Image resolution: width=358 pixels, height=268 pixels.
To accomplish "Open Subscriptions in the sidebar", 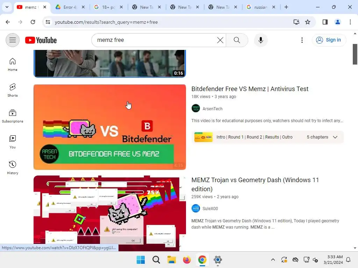I will click(13, 116).
